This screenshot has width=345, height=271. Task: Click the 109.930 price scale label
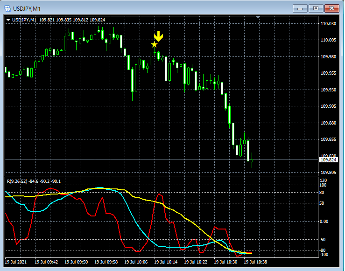coord(328,90)
